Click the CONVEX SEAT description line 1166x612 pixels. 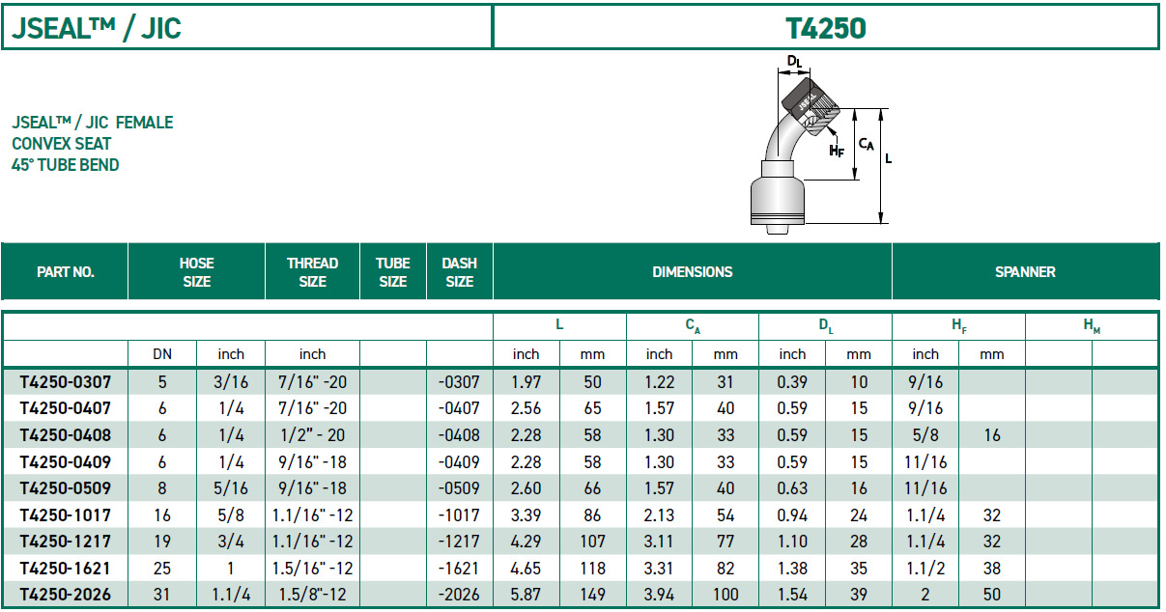coord(62,144)
